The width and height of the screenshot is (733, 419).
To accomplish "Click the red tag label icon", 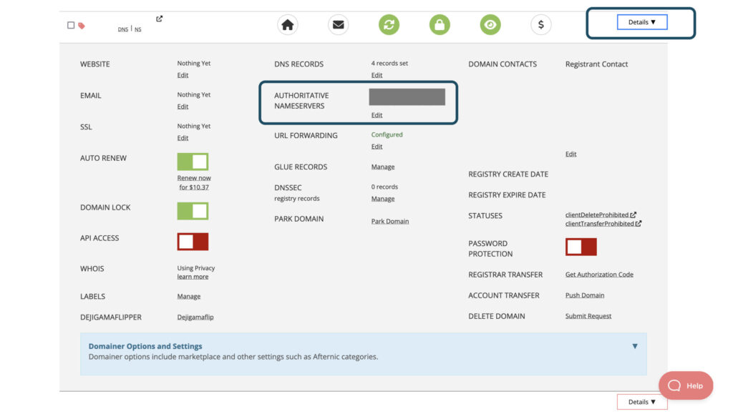I will click(x=82, y=26).
